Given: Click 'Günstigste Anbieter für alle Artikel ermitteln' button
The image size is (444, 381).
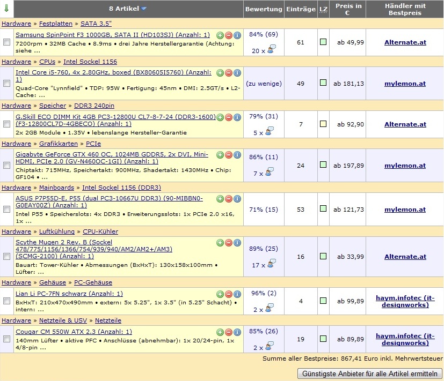Looking at the screenshot, I should click(370, 373).
